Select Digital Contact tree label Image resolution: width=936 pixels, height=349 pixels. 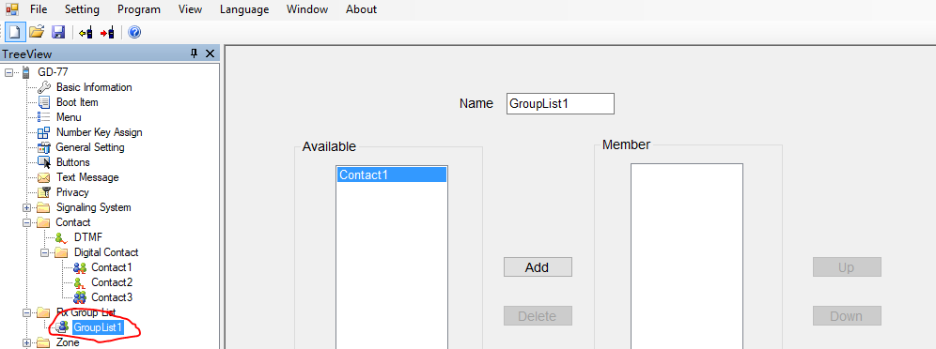(x=106, y=252)
